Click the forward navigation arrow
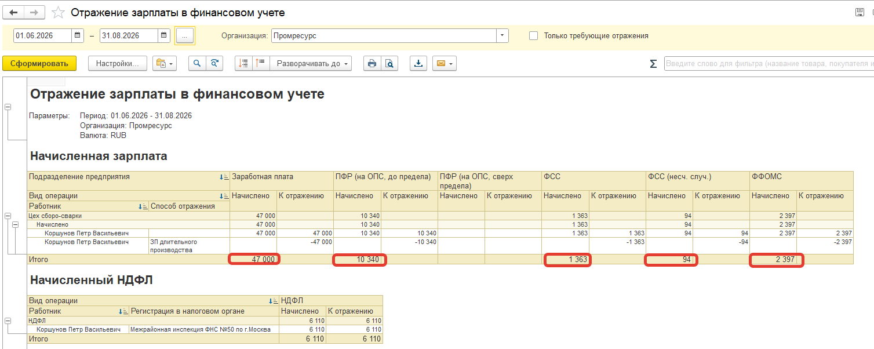874x349 pixels. 35,12
